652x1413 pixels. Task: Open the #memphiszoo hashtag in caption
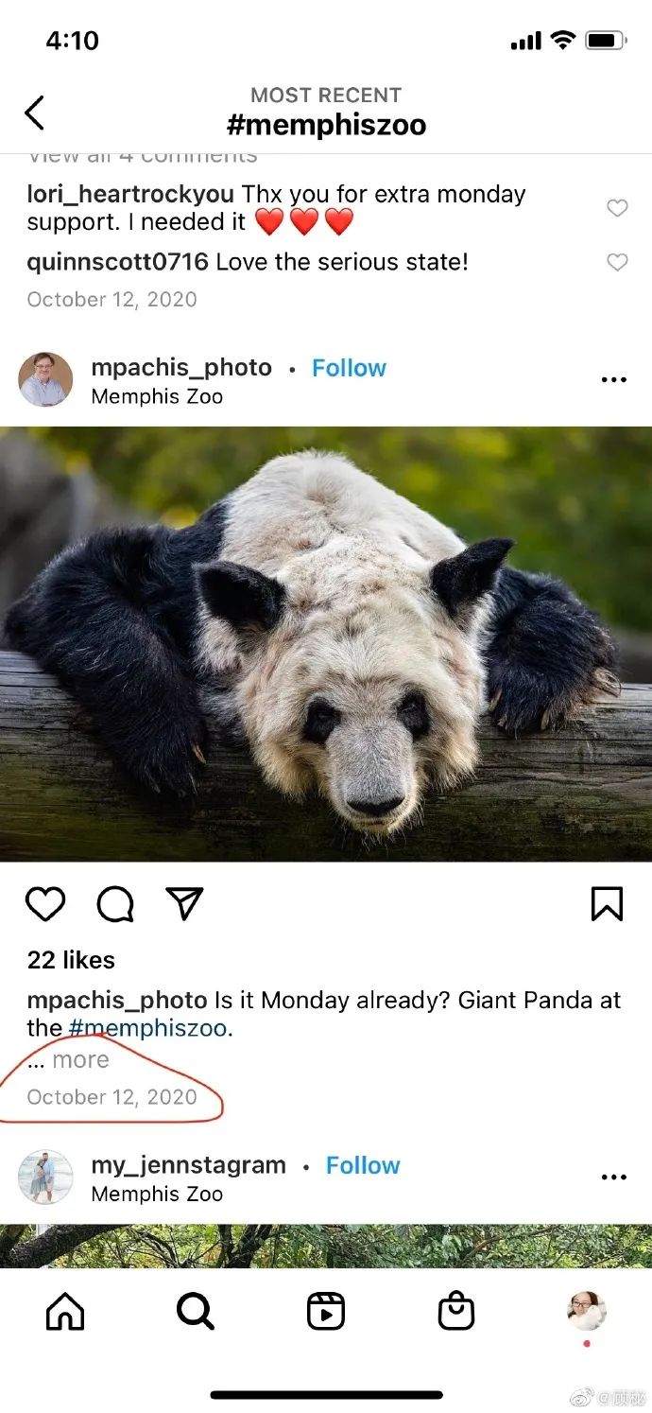(x=148, y=1028)
